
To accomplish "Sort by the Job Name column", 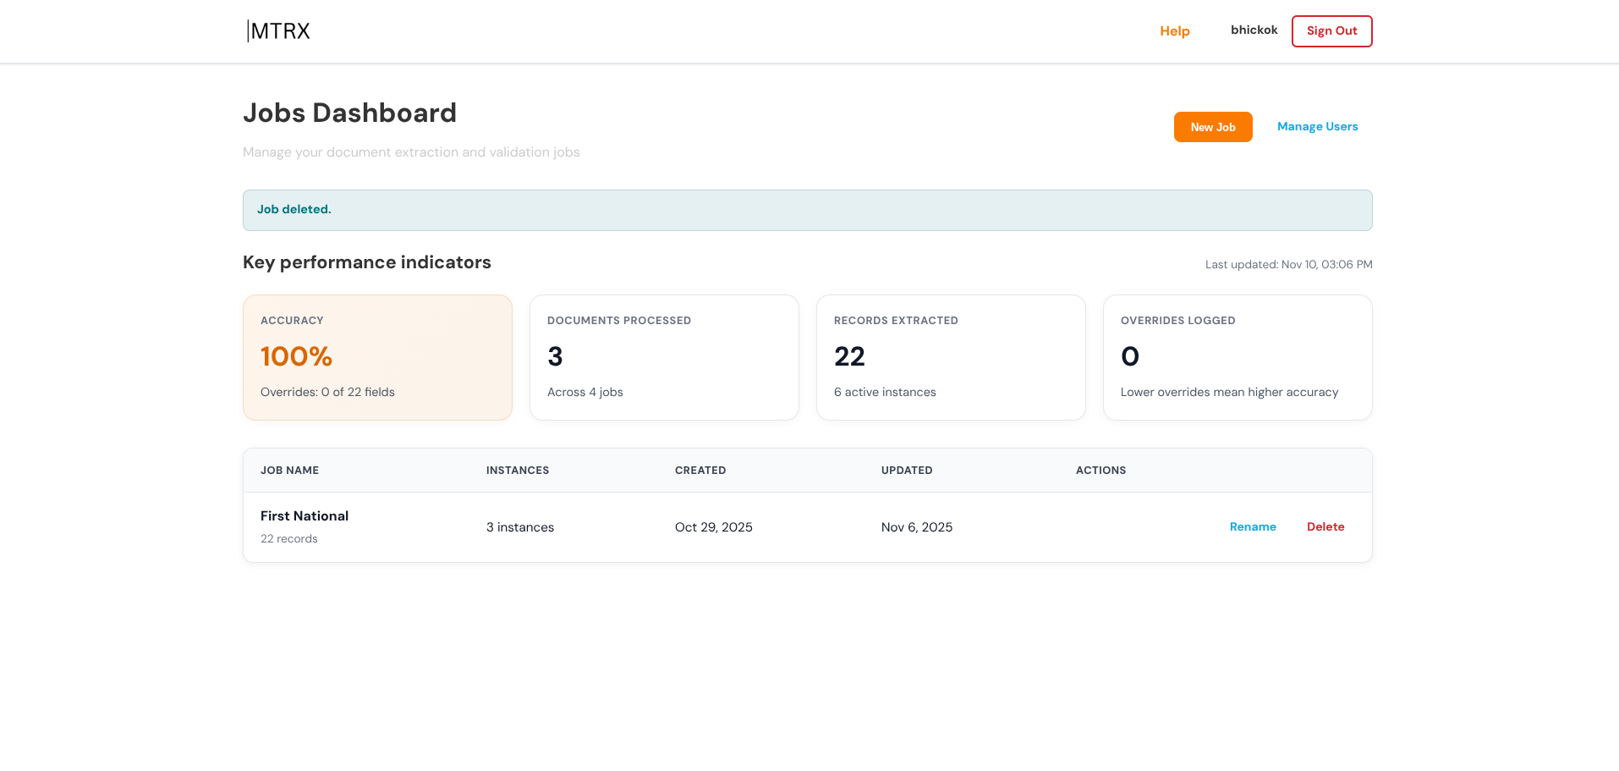I will (289, 470).
